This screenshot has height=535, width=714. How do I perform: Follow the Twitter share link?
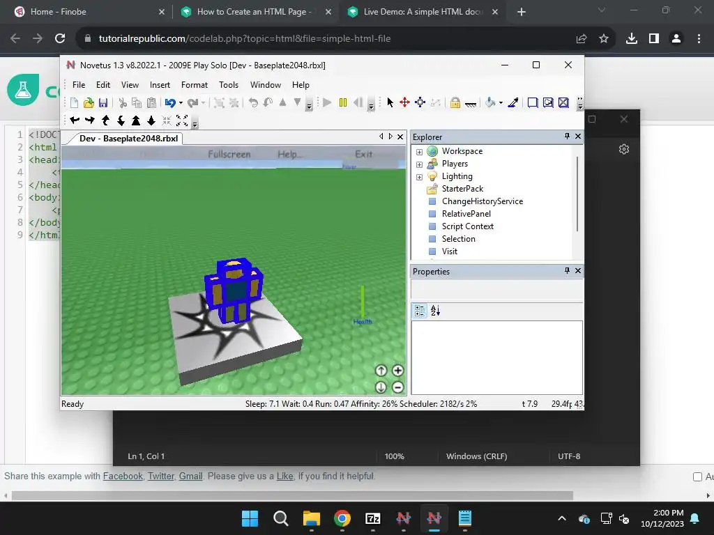point(161,476)
